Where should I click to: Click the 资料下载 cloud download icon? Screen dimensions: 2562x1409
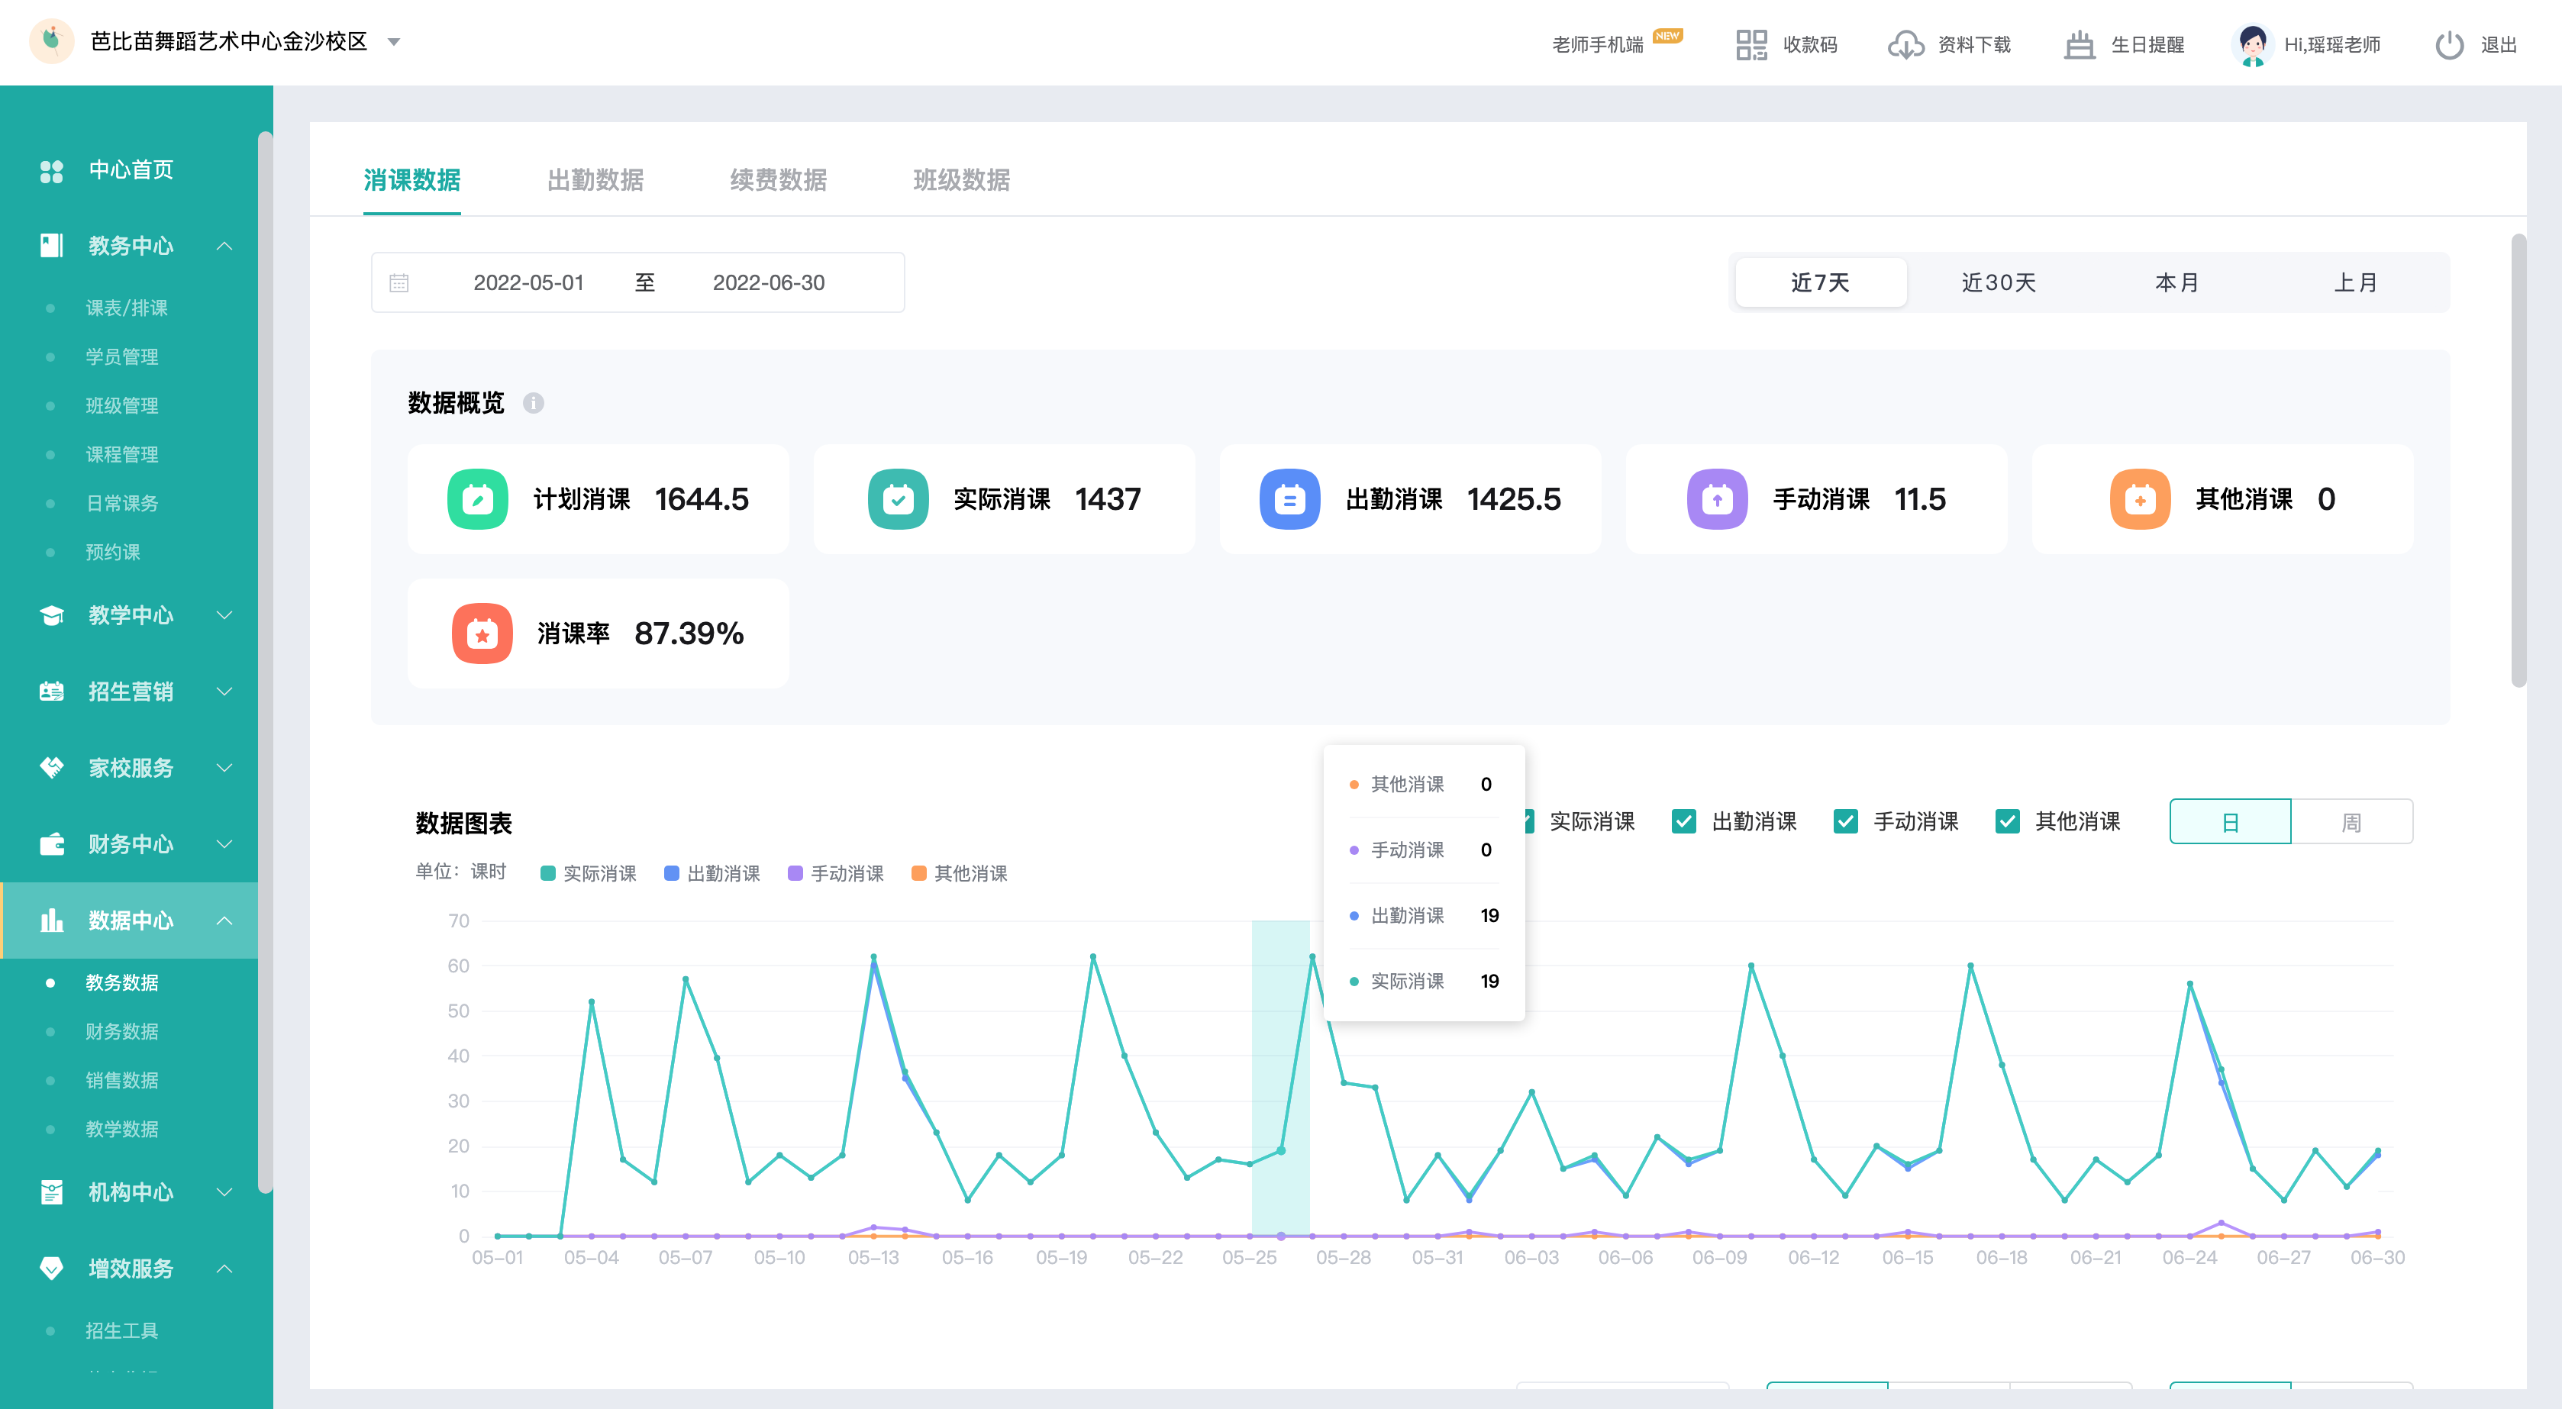click(x=1905, y=45)
